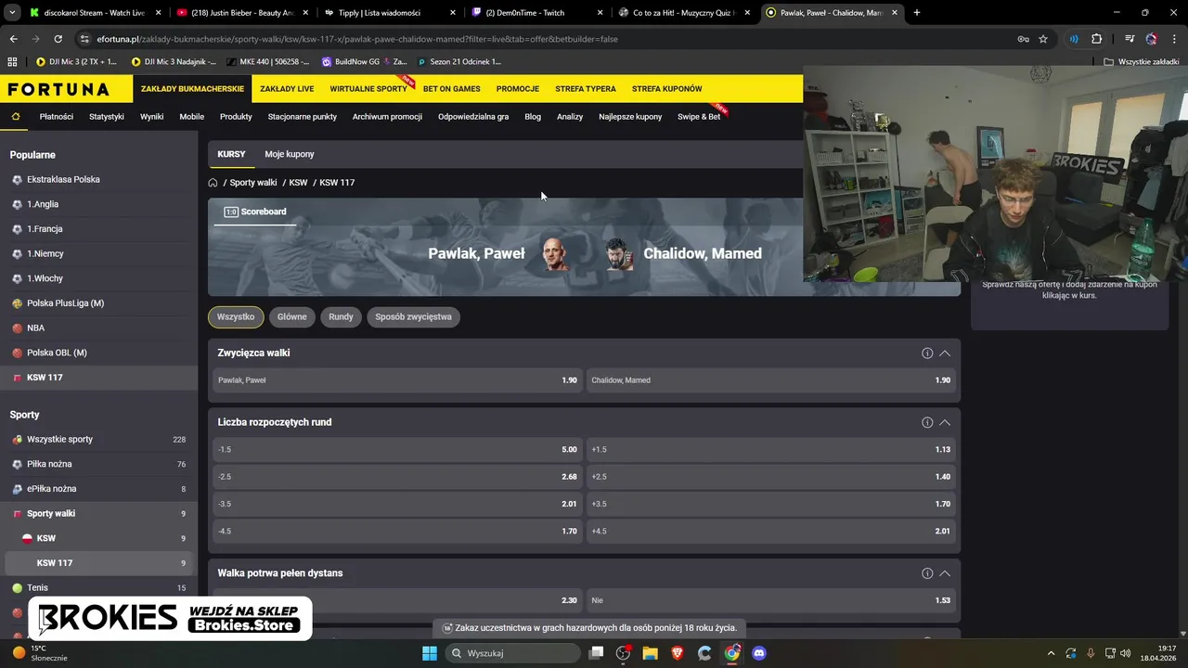This screenshot has height=668, width=1188.
Task: Open the Windows Start menu
Action: (430, 653)
